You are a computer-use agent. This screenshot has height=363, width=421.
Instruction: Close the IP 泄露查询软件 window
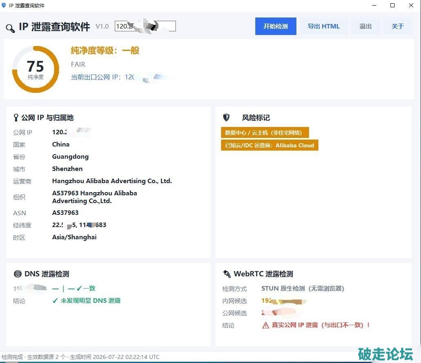pos(411,5)
